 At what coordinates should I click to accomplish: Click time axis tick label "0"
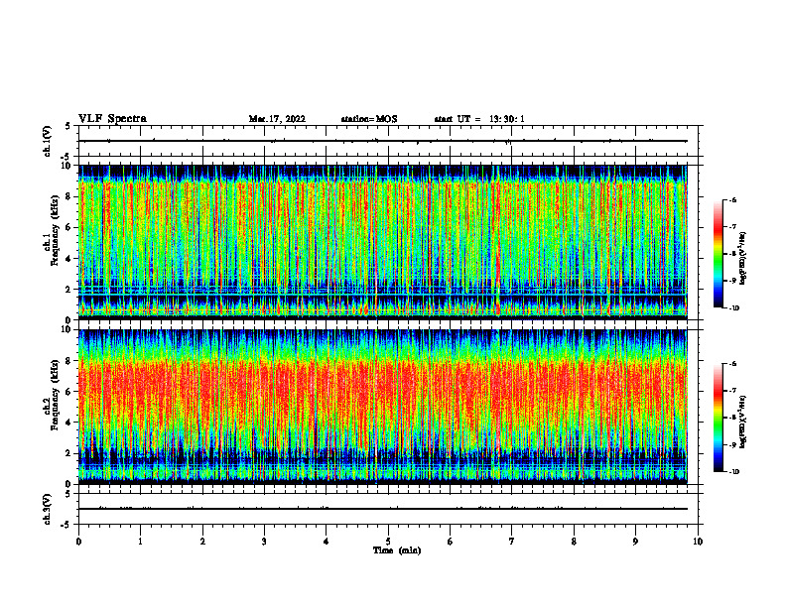point(78,542)
